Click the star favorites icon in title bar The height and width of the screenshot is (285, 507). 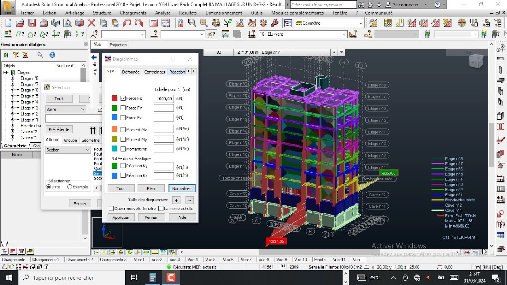coord(379,5)
